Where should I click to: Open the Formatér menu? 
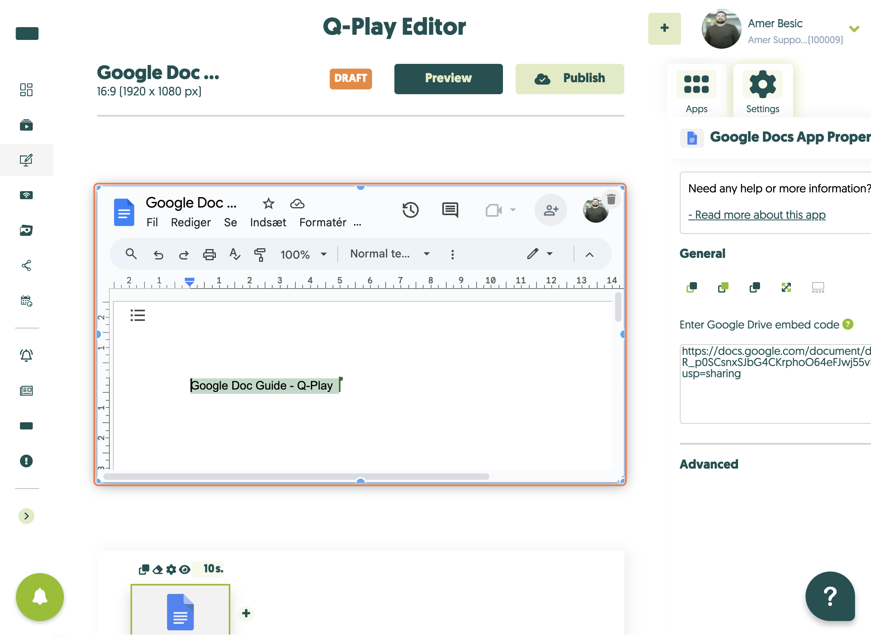tap(323, 222)
